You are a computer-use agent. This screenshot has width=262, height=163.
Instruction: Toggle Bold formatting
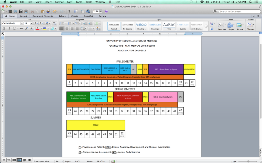pos(4,29)
